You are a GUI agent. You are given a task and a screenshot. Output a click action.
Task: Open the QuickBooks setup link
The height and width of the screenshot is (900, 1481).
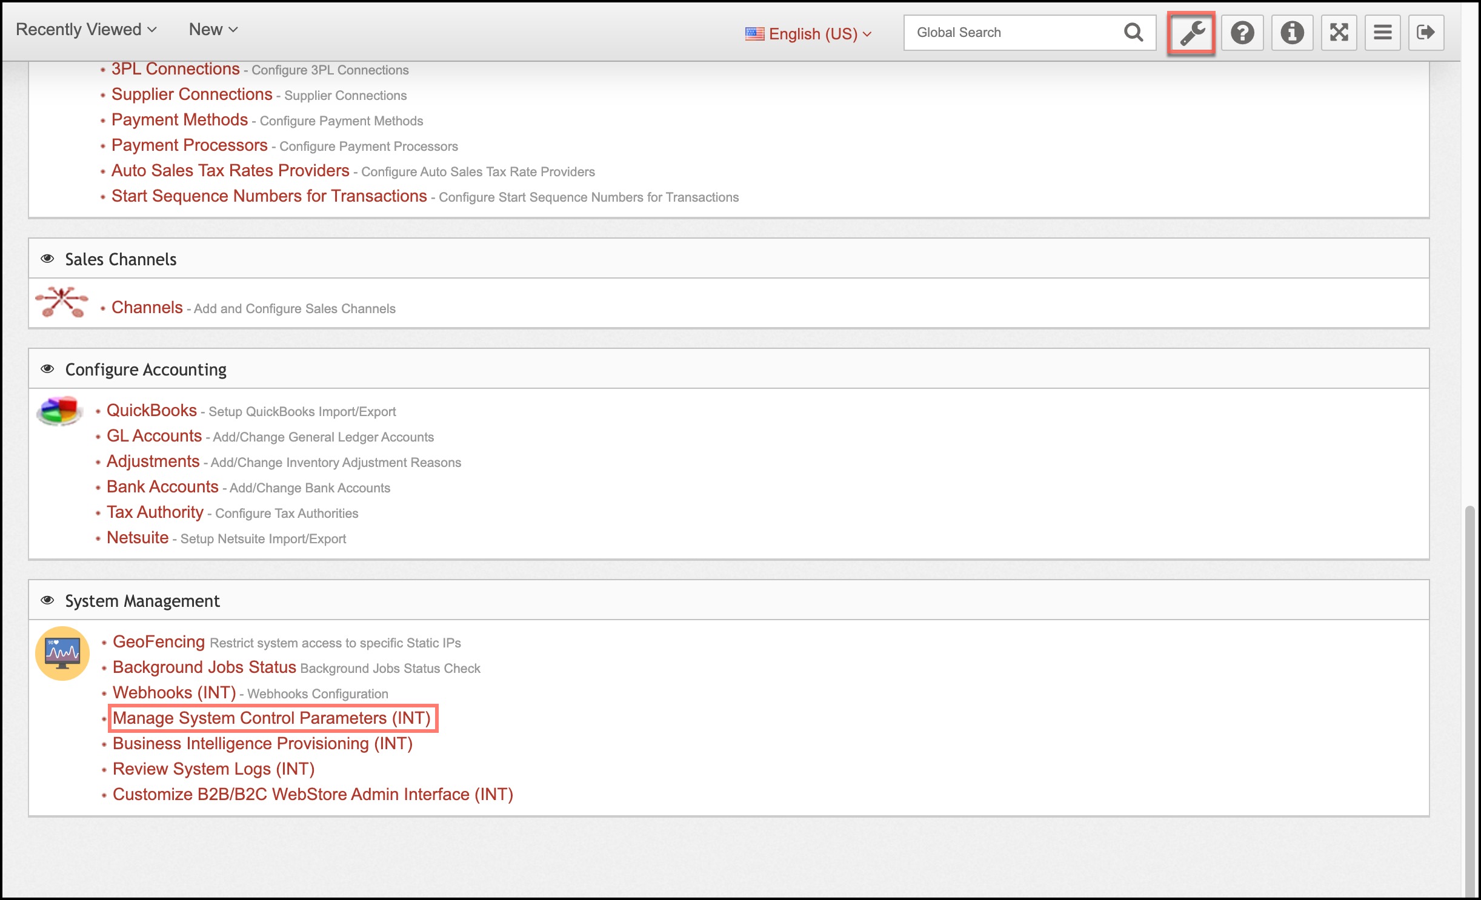click(151, 411)
